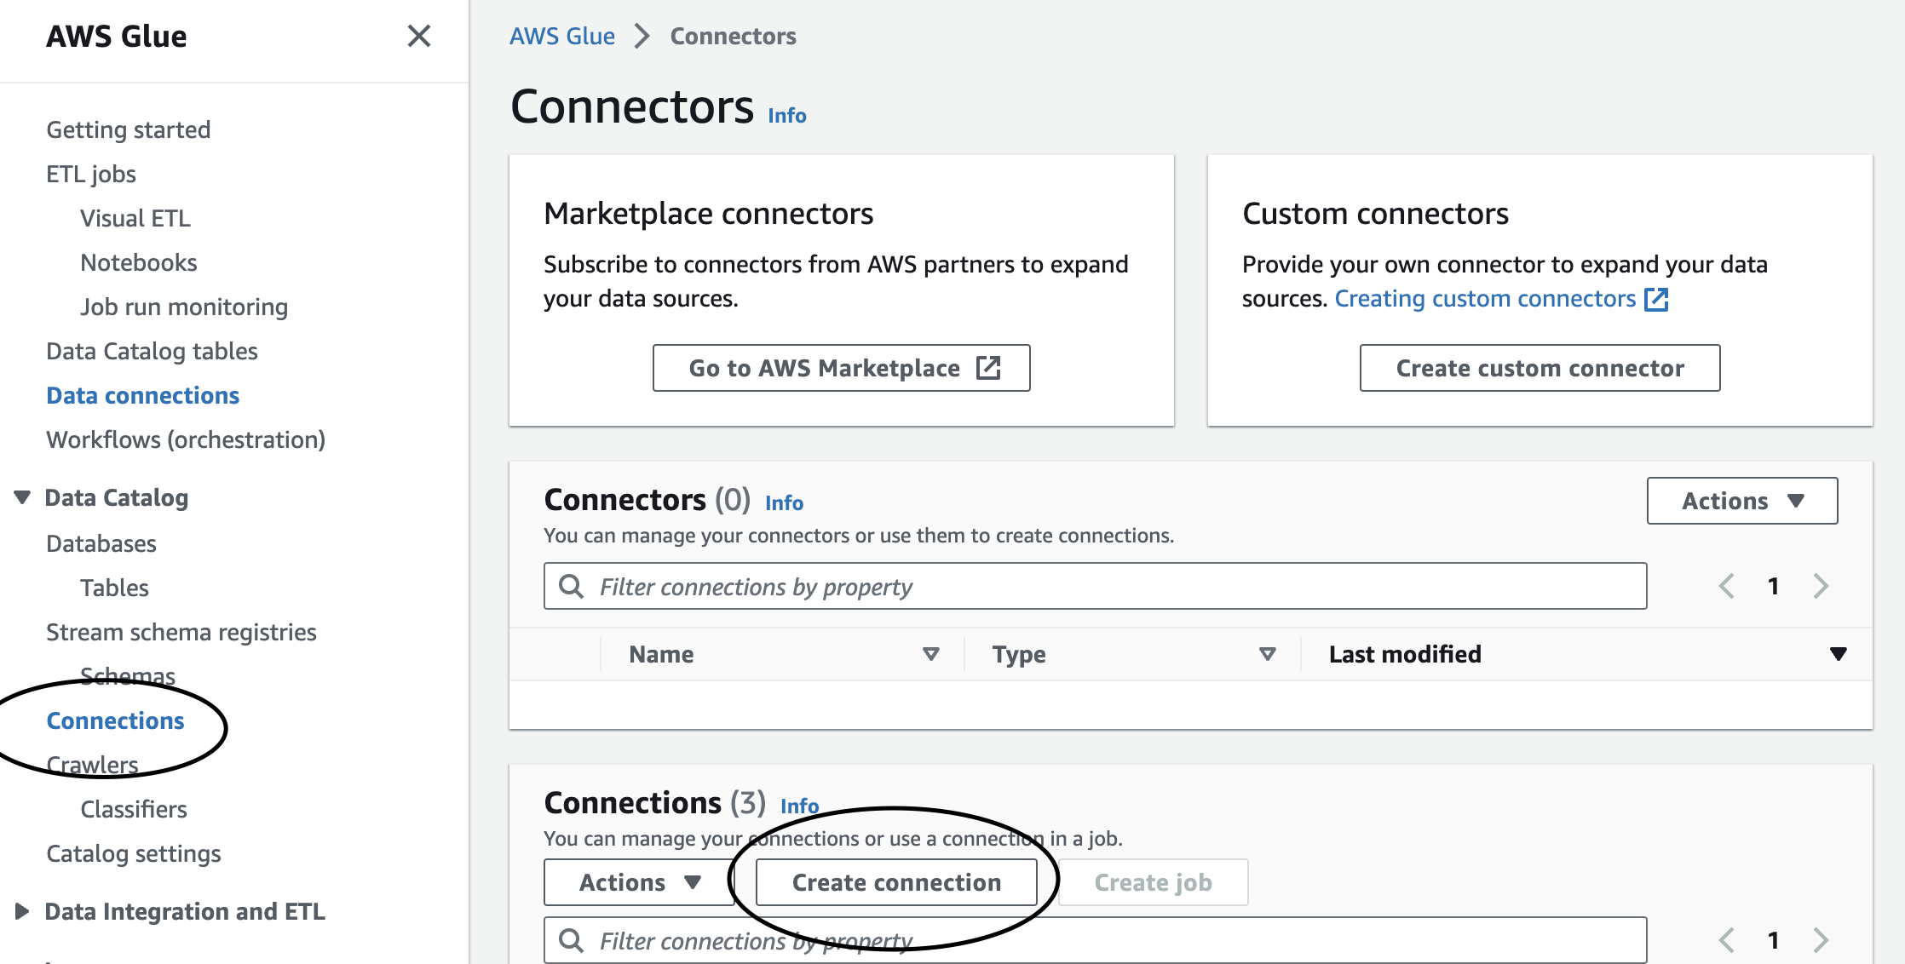Click Info link next to Connectors heading

[x=786, y=116]
